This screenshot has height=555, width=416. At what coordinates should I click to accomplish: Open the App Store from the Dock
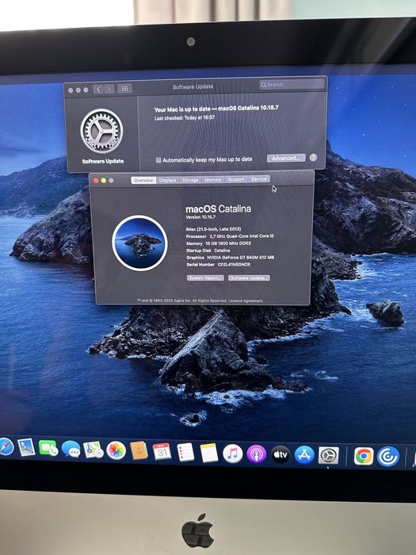(304, 455)
